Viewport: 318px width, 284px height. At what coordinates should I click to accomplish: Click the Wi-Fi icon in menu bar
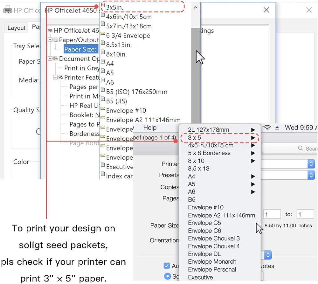coord(268,128)
